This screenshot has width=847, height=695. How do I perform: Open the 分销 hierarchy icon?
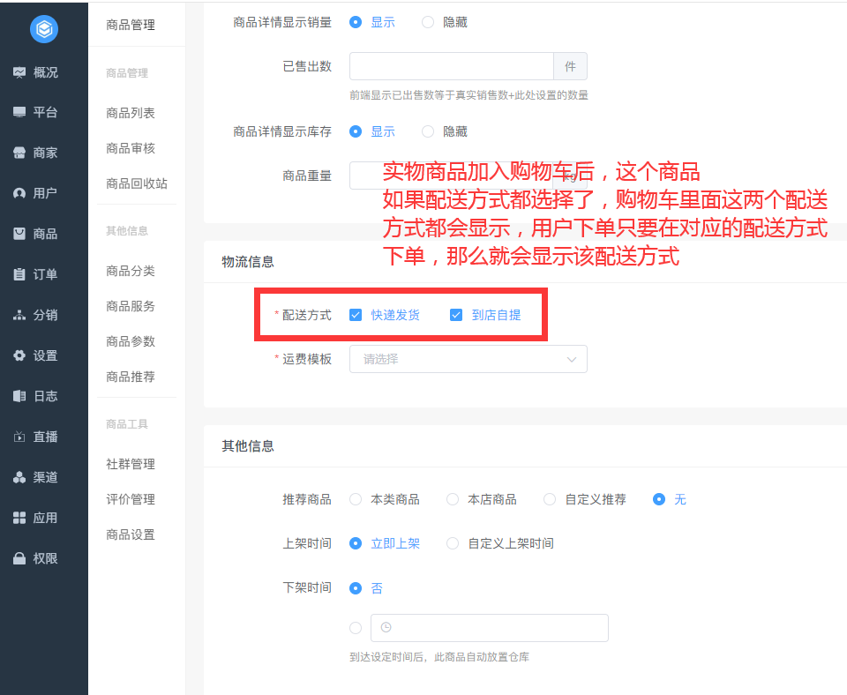pos(19,315)
